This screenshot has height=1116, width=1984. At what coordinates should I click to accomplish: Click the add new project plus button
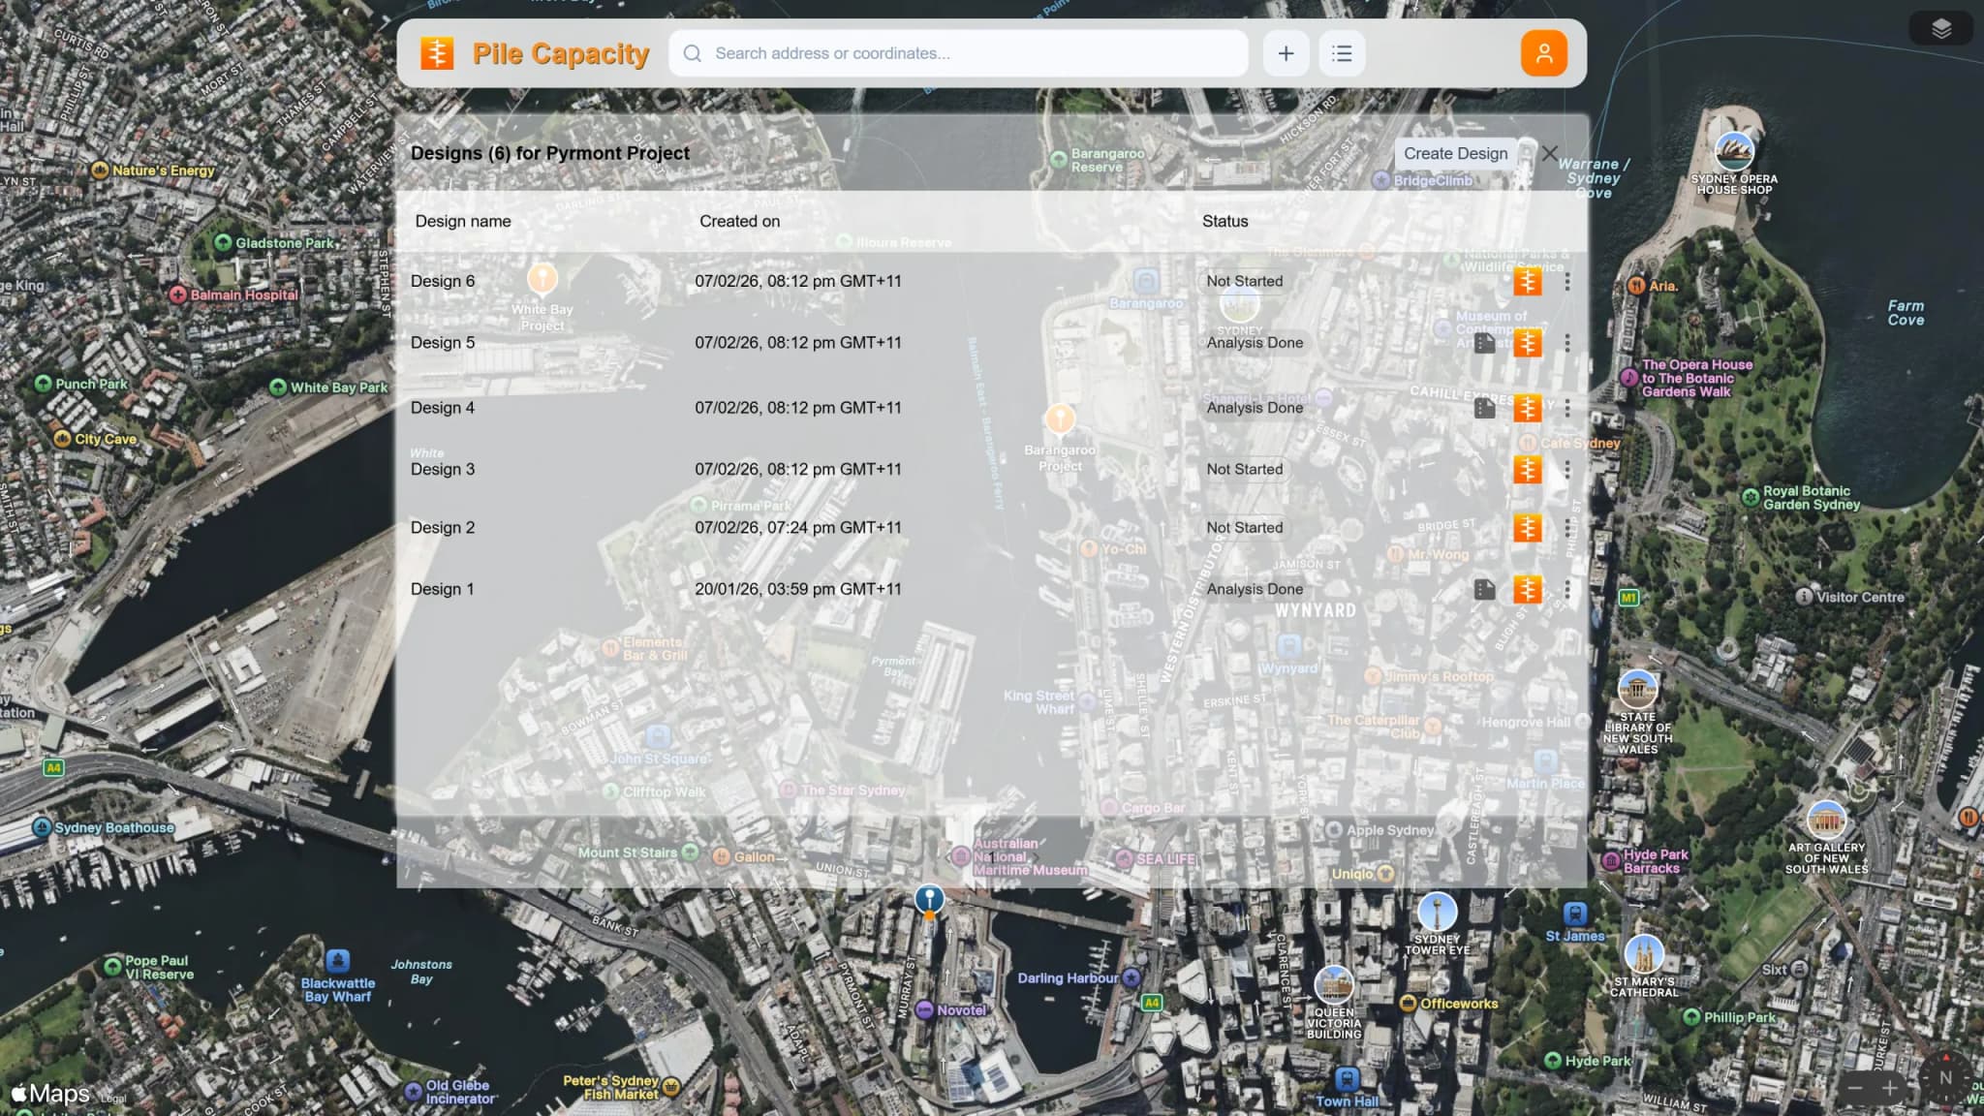(1286, 53)
